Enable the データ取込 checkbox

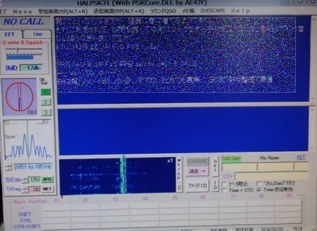point(224,184)
